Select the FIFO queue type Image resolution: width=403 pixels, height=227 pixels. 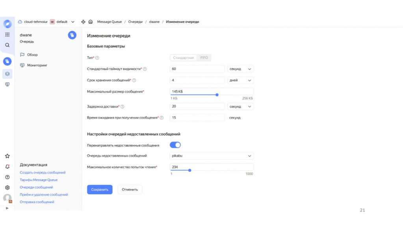[x=204, y=58]
